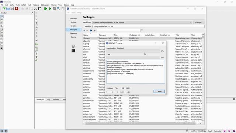Toggle the structure view icon atop left sidebar
This screenshot has height=133, width=236.
click(x=2, y=16)
